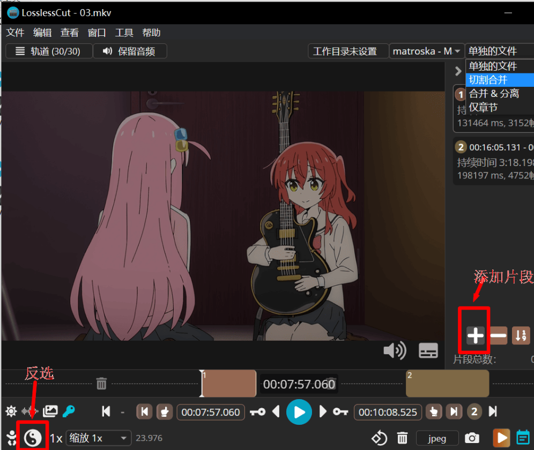Click the subtitle icon below the video
Viewport: 534px width, 450px height.
coord(428,351)
